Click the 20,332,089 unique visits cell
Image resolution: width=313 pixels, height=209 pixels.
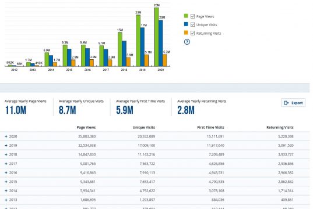(146, 136)
